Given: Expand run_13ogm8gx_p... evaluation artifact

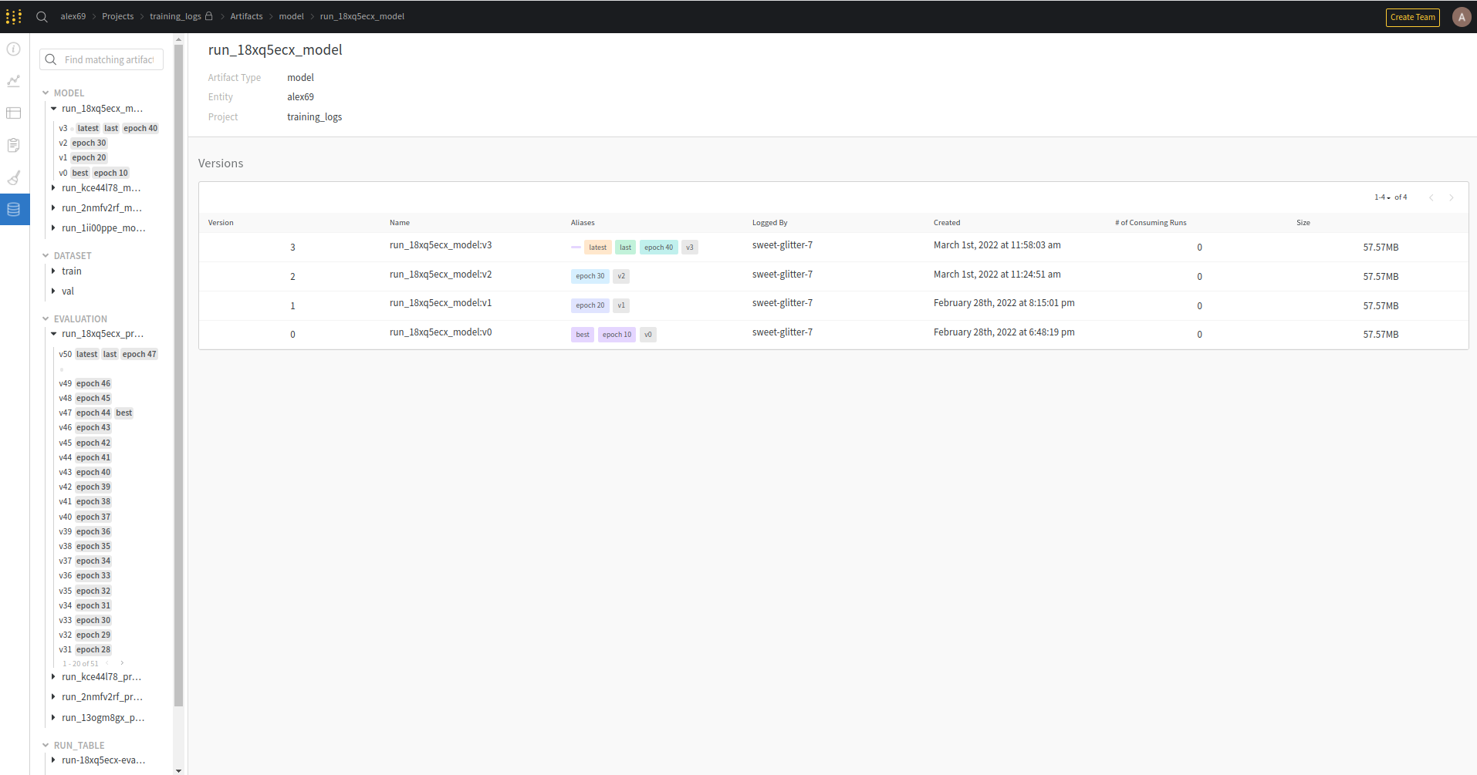Looking at the screenshot, I should tap(53, 718).
